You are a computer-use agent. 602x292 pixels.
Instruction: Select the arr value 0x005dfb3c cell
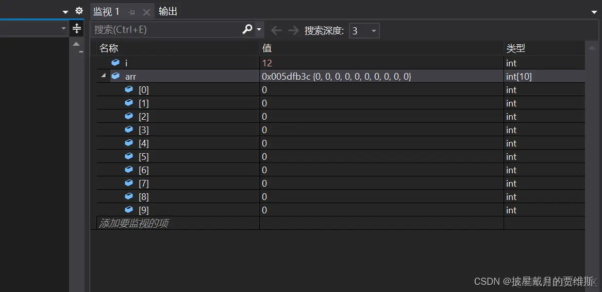[381, 76]
